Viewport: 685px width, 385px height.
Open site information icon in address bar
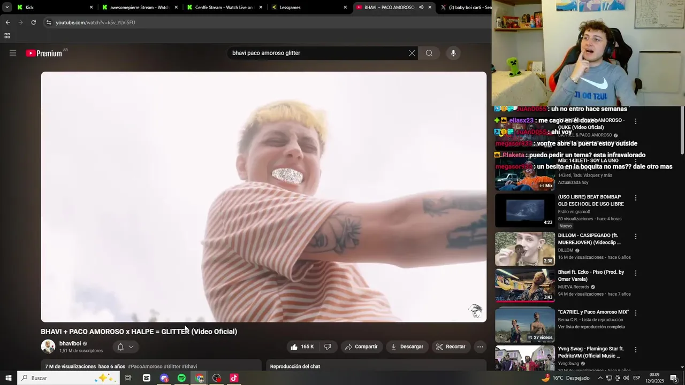(48, 22)
